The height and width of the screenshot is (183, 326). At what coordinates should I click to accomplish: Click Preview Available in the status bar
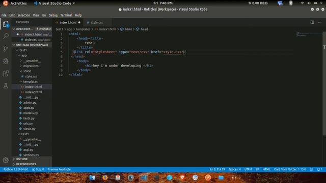pos(59,169)
